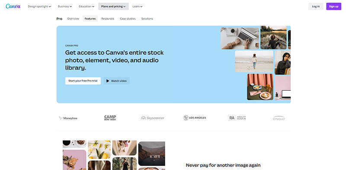The width and height of the screenshot is (346, 170).
Task: Select the Features tab
Action: pyautogui.click(x=90, y=19)
